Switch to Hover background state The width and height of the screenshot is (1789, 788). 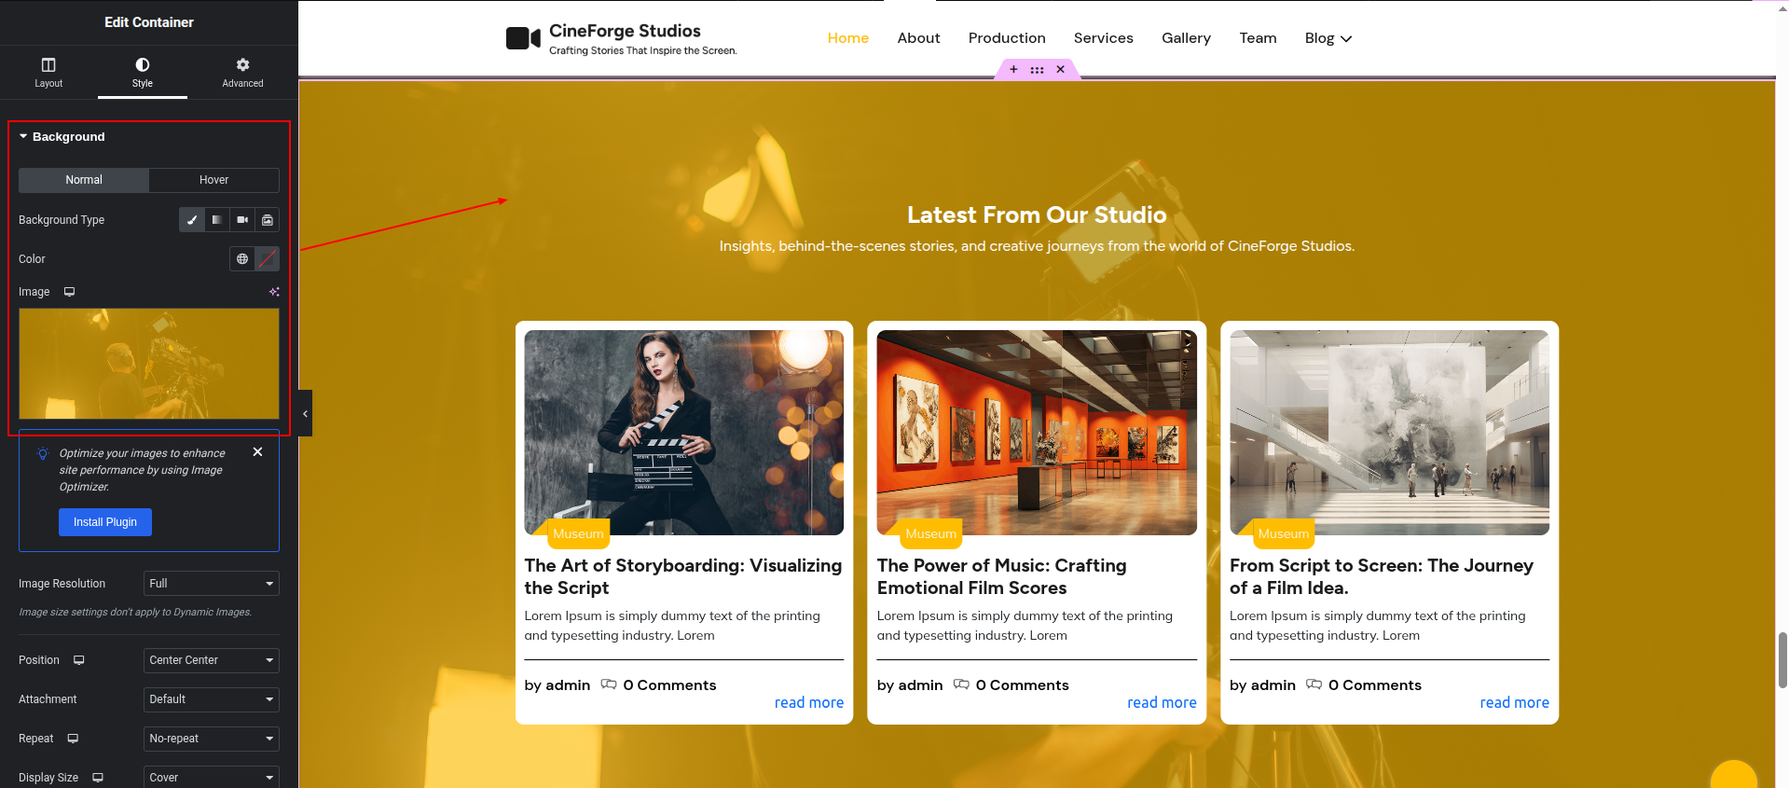[213, 180]
